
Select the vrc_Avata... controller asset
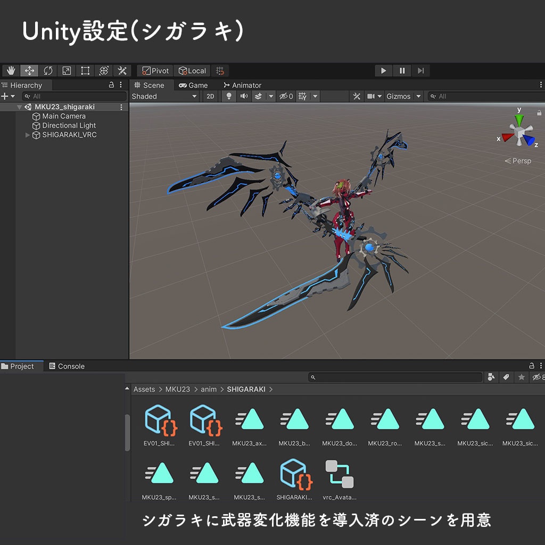tap(340, 480)
